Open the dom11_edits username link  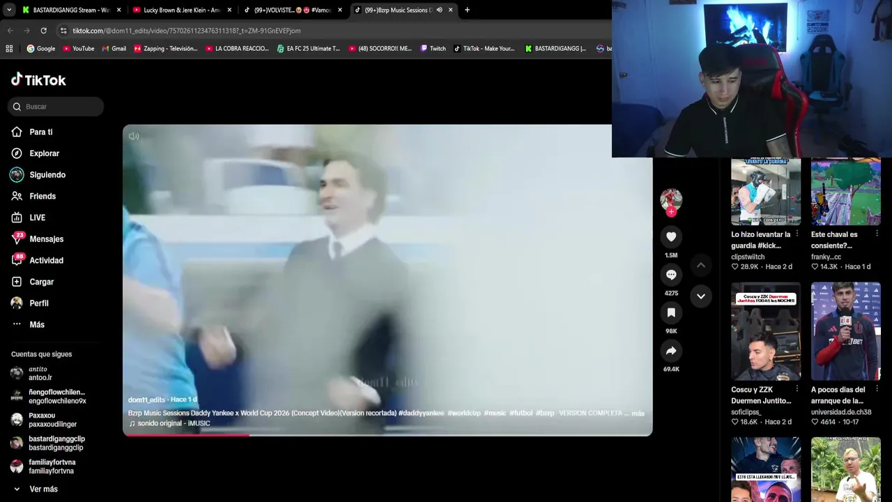[147, 400]
